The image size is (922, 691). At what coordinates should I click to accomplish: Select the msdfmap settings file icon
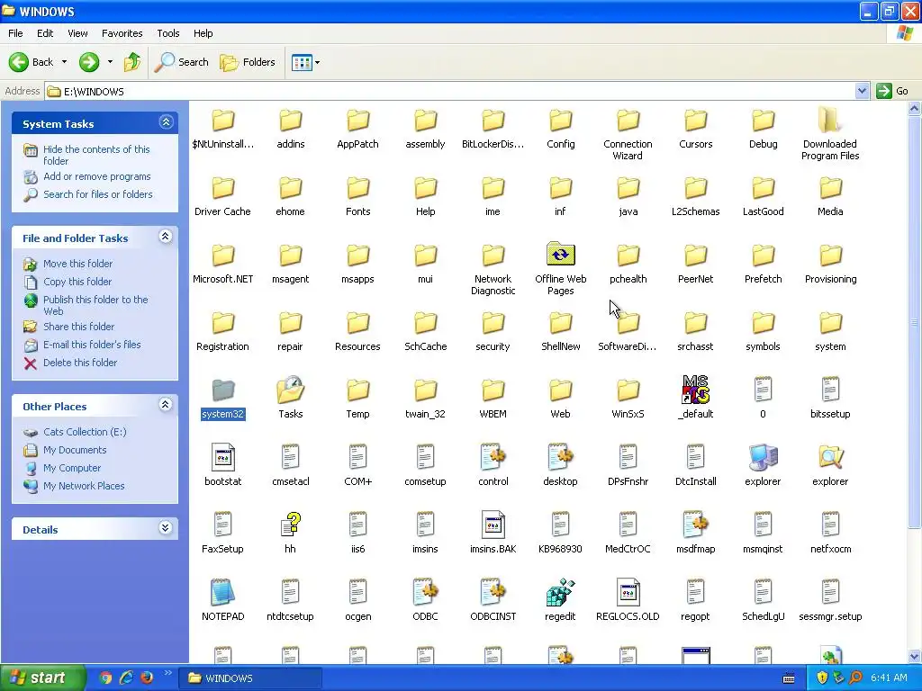click(696, 525)
